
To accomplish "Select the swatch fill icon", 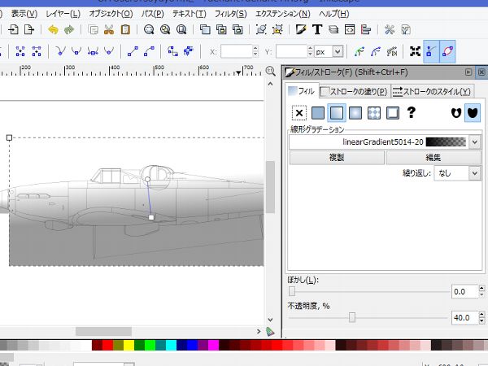I will click(393, 113).
